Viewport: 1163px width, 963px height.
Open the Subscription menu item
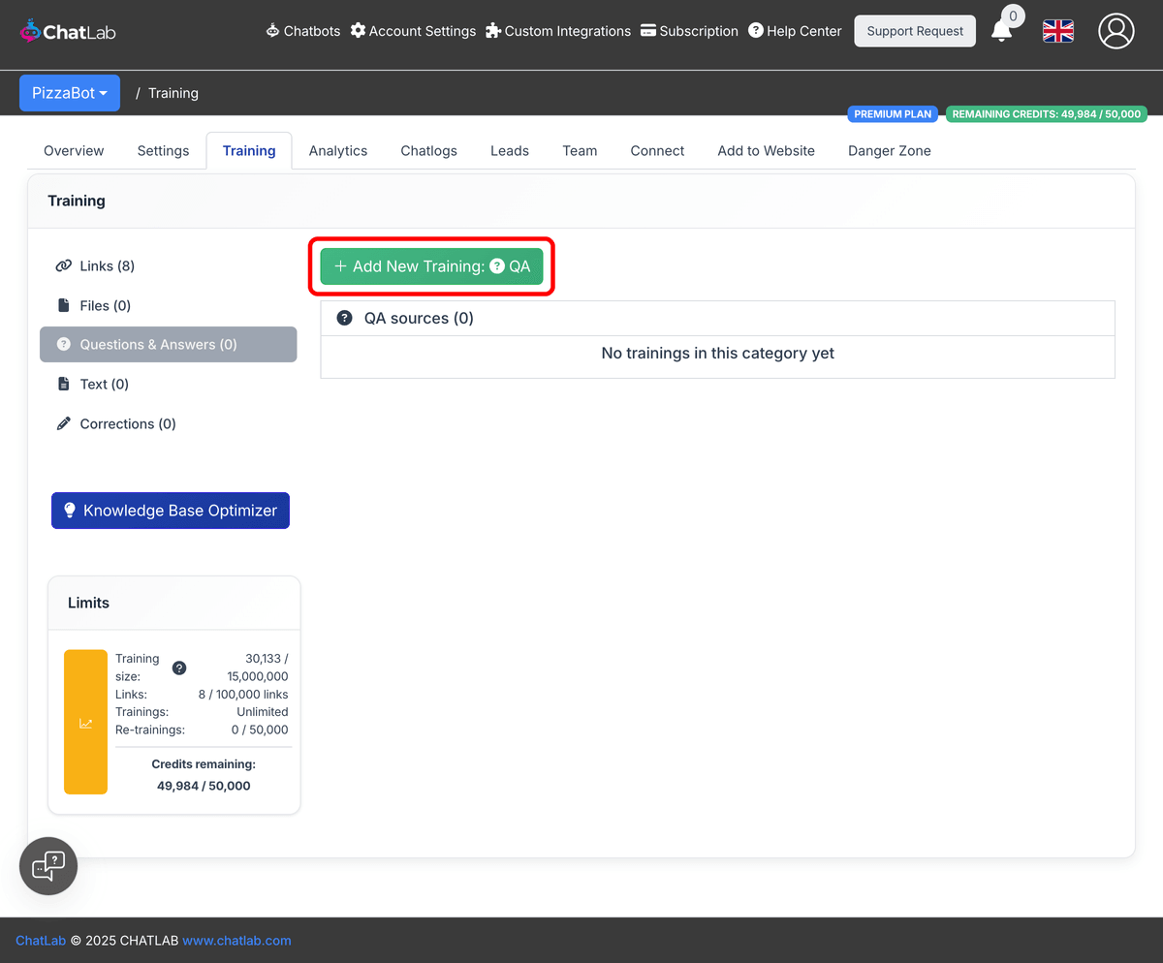point(689,30)
